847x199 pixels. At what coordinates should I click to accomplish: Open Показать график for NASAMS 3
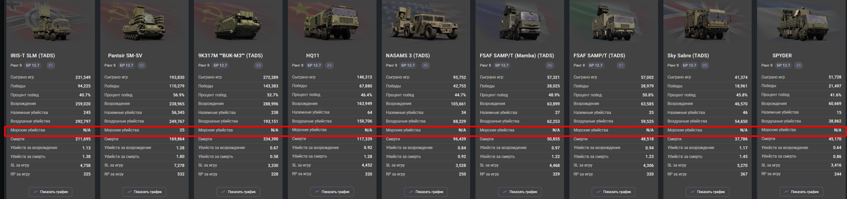426,192
